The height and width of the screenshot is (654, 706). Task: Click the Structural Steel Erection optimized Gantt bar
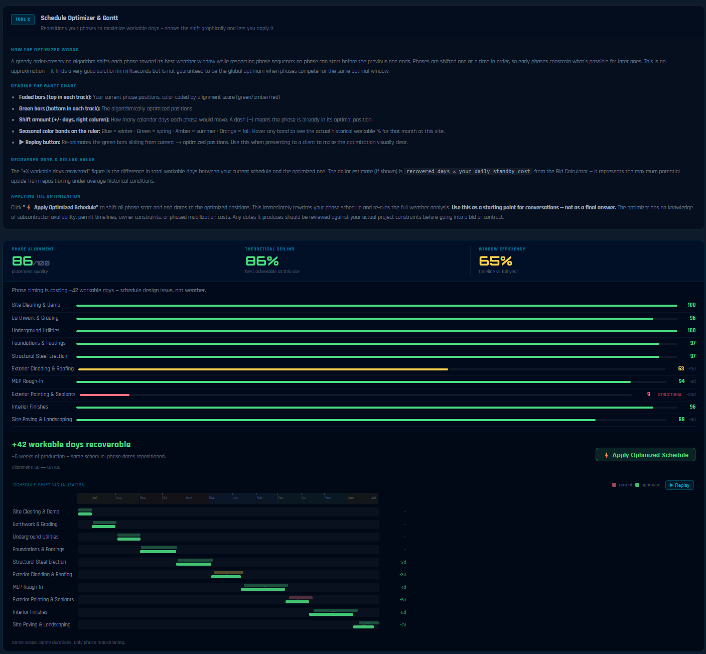(x=194, y=564)
